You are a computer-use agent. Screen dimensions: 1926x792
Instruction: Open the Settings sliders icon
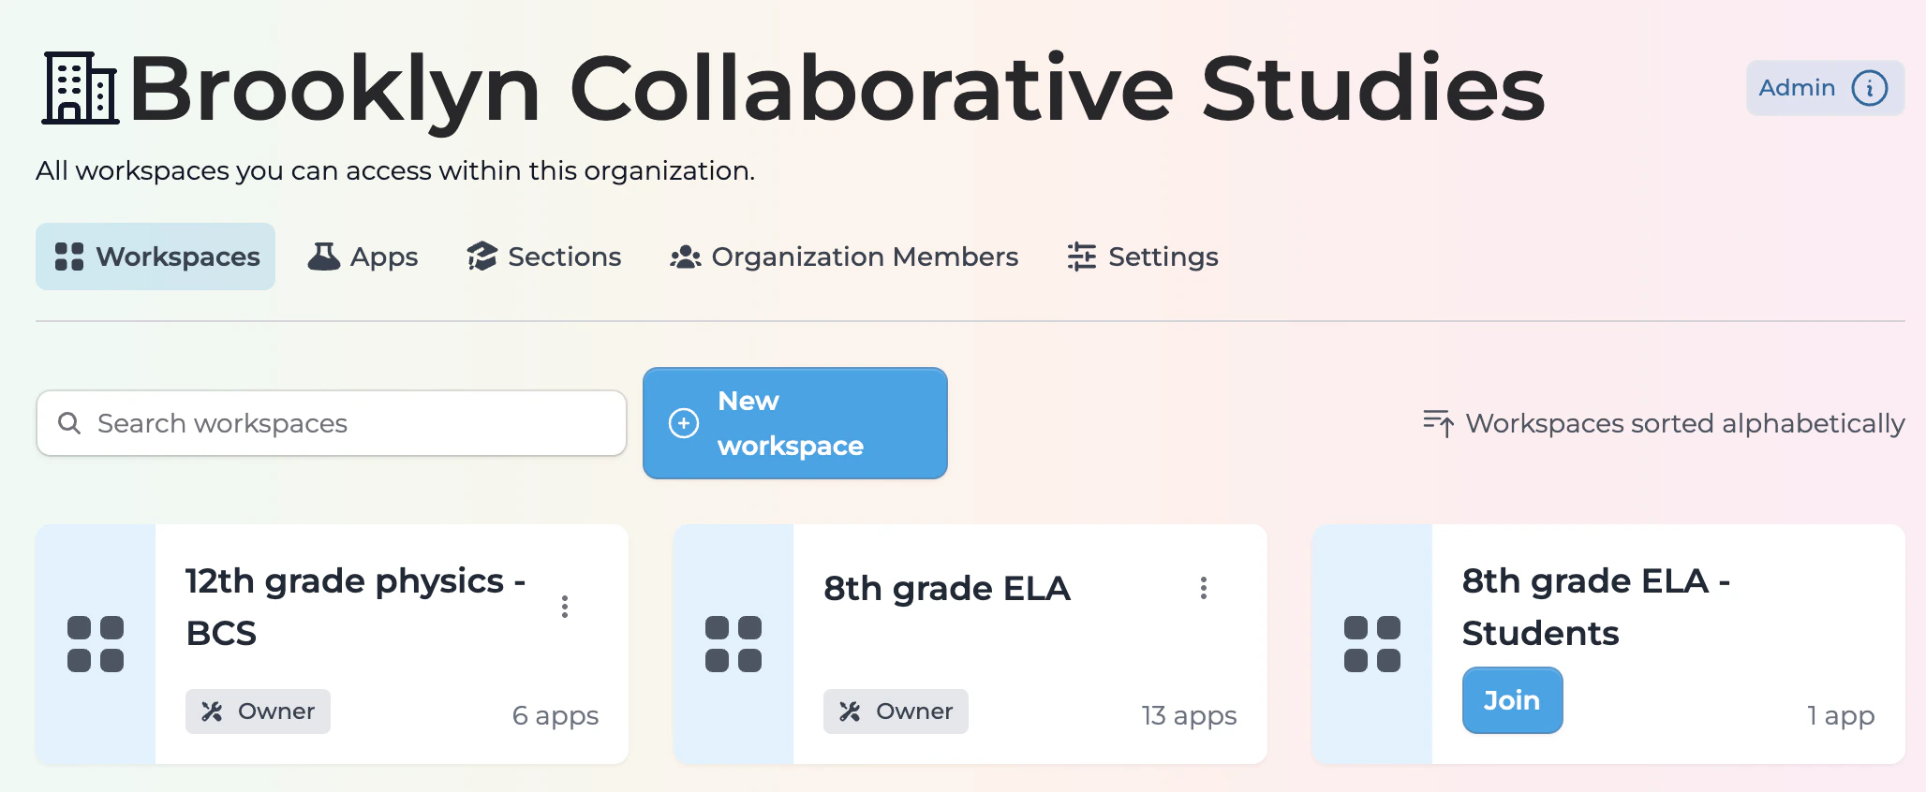pyautogui.click(x=1080, y=257)
